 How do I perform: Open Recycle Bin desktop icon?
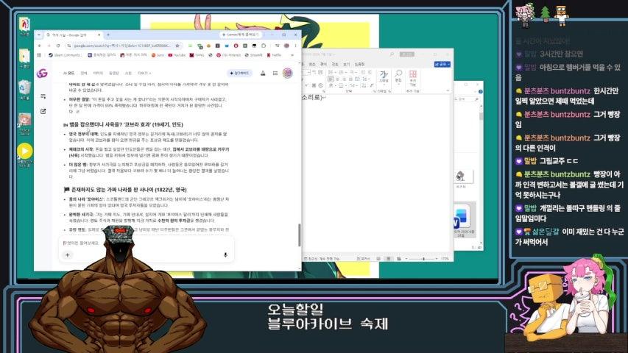click(x=24, y=90)
